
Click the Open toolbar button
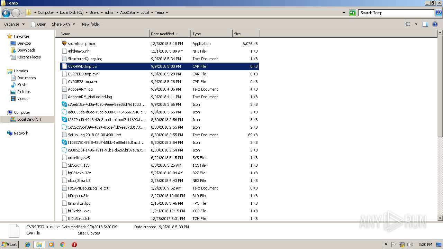38,24
